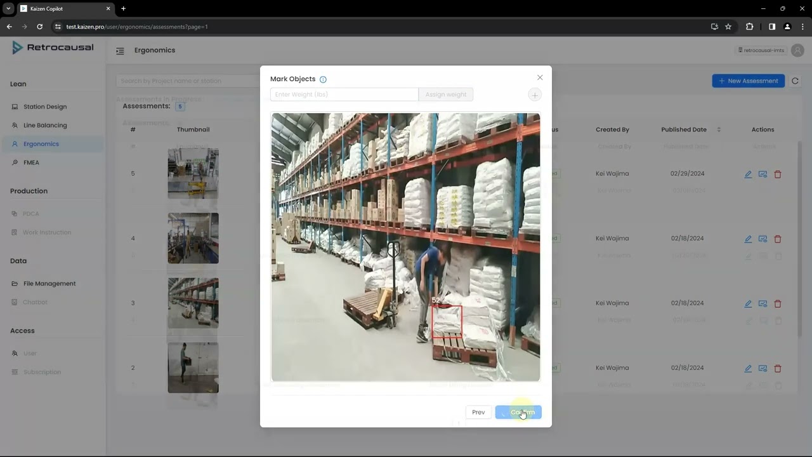Click the refresh icon next to New Assessment

click(795, 81)
